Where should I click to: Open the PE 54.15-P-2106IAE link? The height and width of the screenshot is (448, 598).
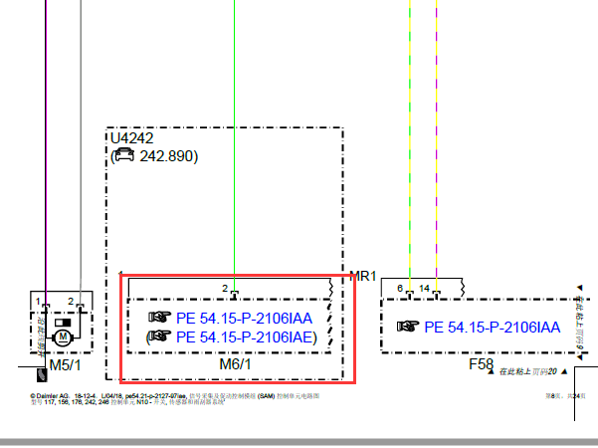tap(244, 337)
